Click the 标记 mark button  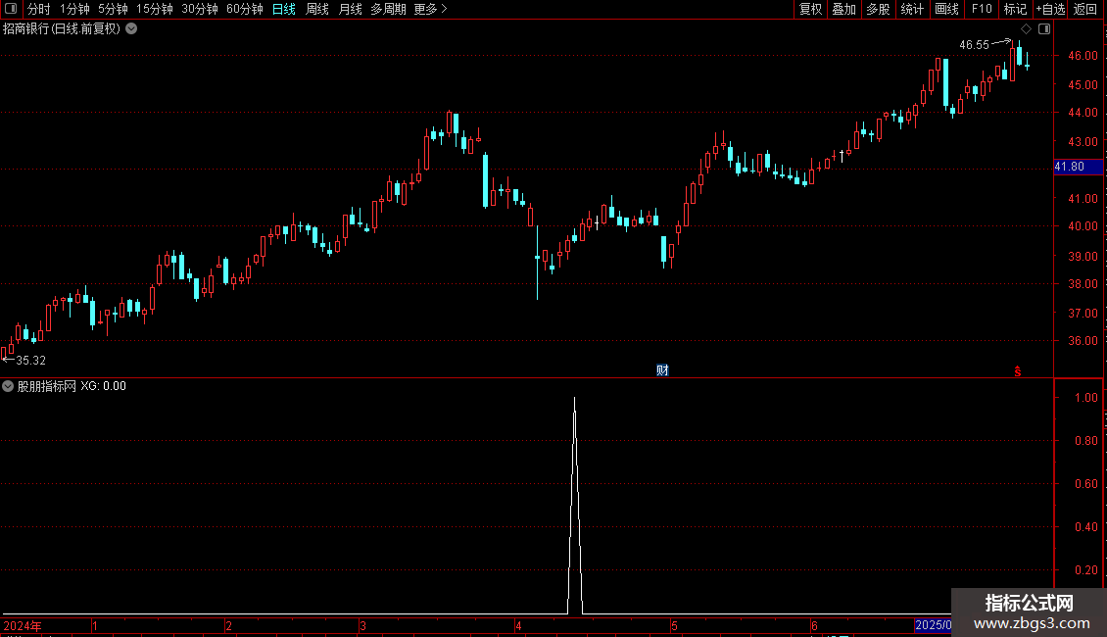1015,9
